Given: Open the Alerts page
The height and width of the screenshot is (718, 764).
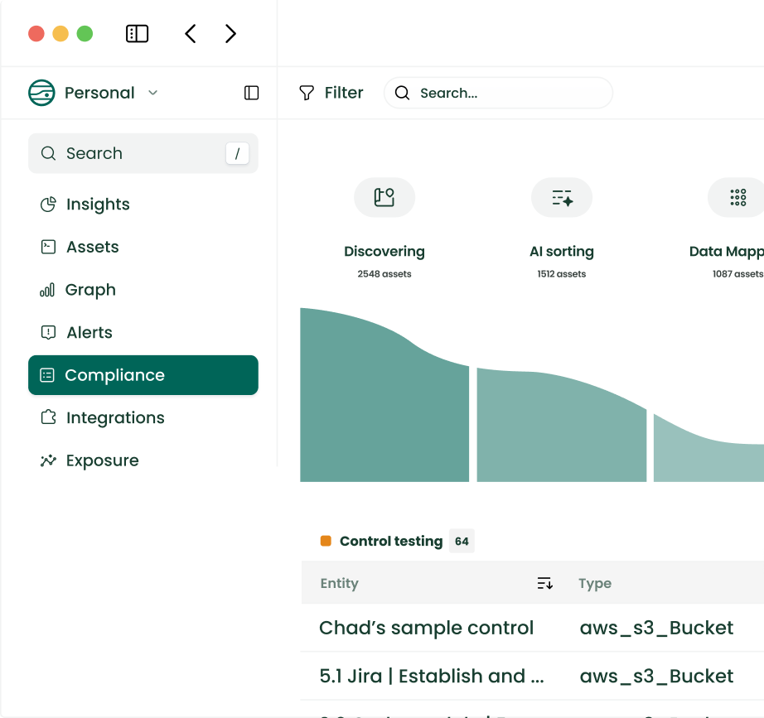Looking at the screenshot, I should pos(89,332).
